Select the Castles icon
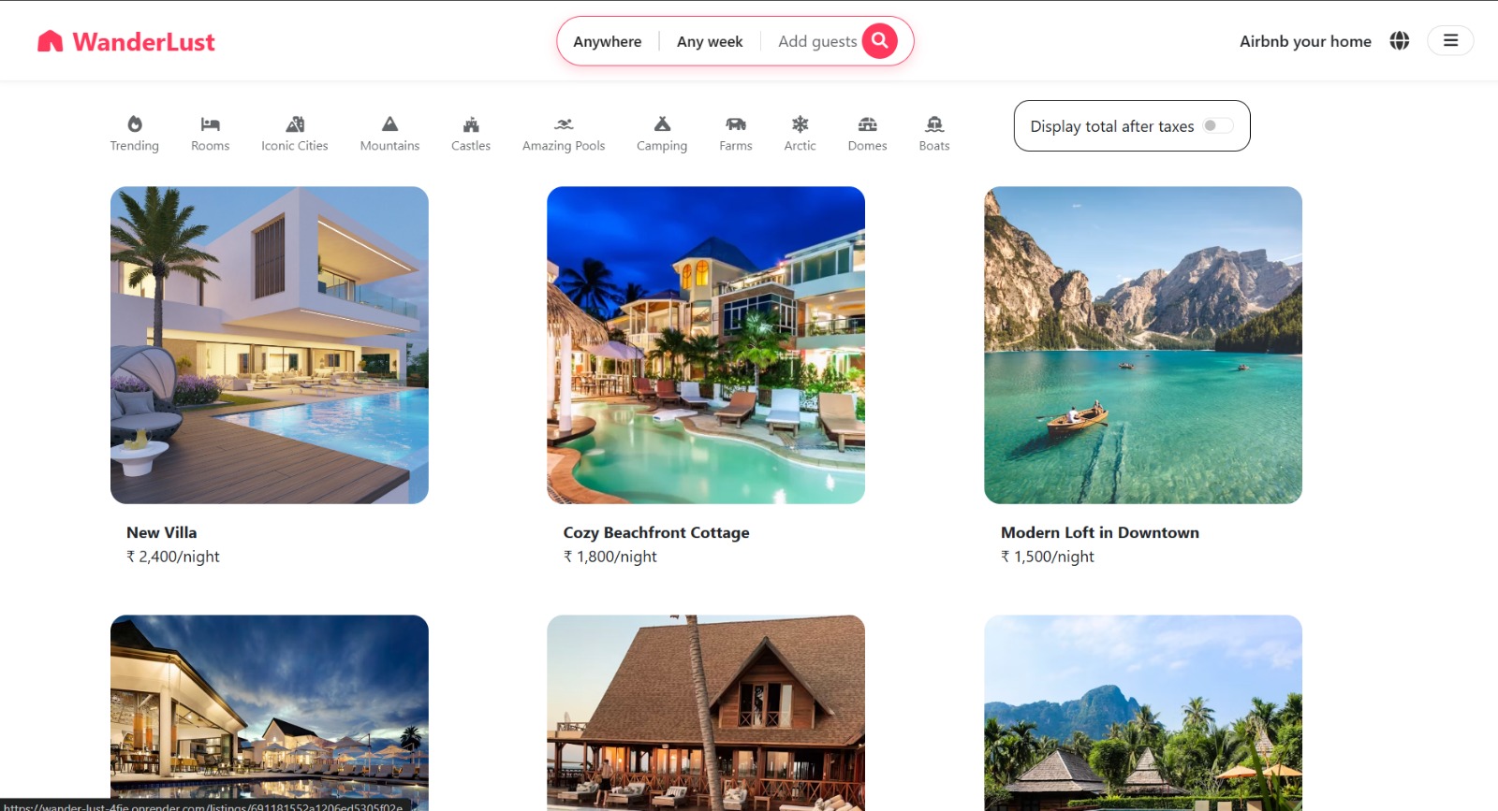The height and width of the screenshot is (811, 1498). [471, 123]
